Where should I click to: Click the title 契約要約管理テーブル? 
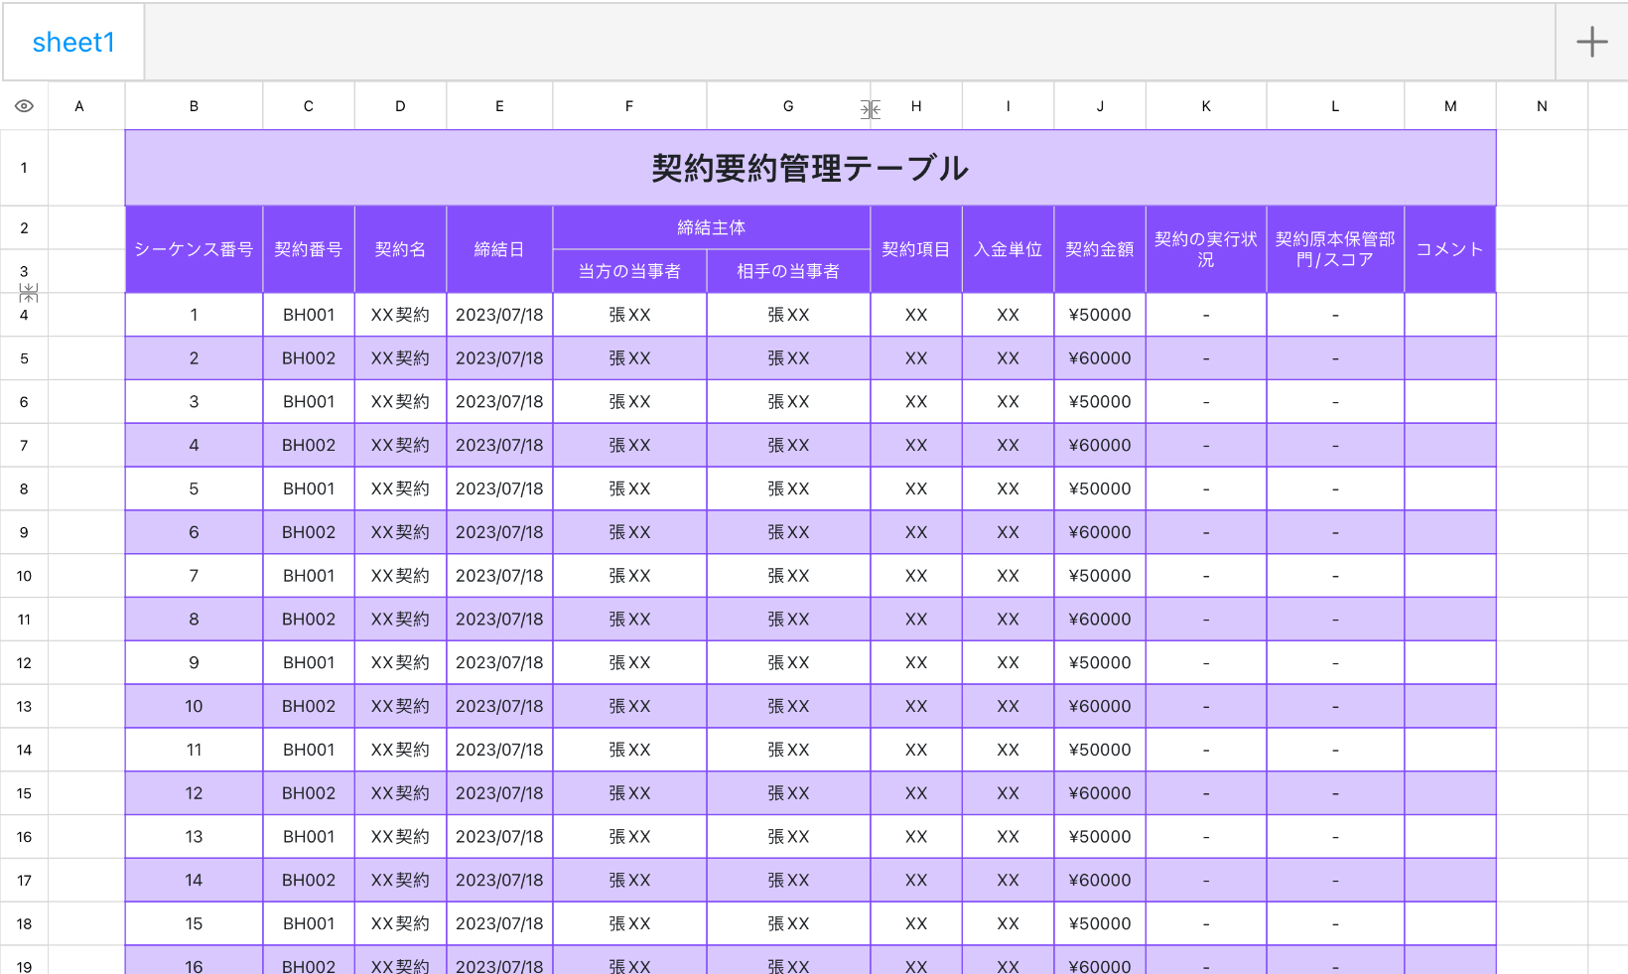pyautogui.click(x=810, y=168)
